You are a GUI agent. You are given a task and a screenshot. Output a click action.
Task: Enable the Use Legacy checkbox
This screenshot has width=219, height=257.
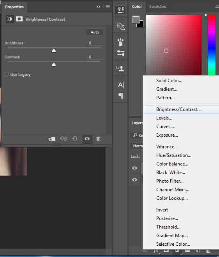pos(6,75)
